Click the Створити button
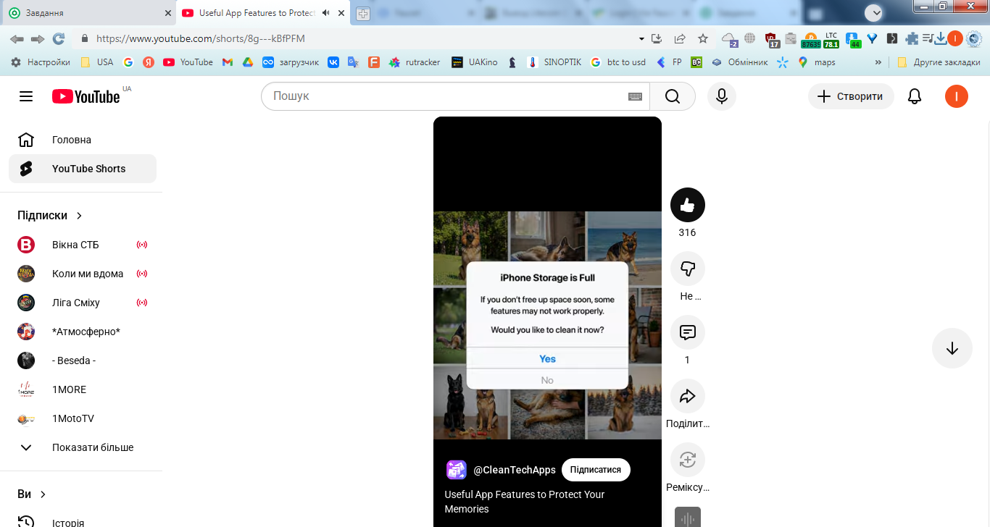 pyautogui.click(x=851, y=96)
